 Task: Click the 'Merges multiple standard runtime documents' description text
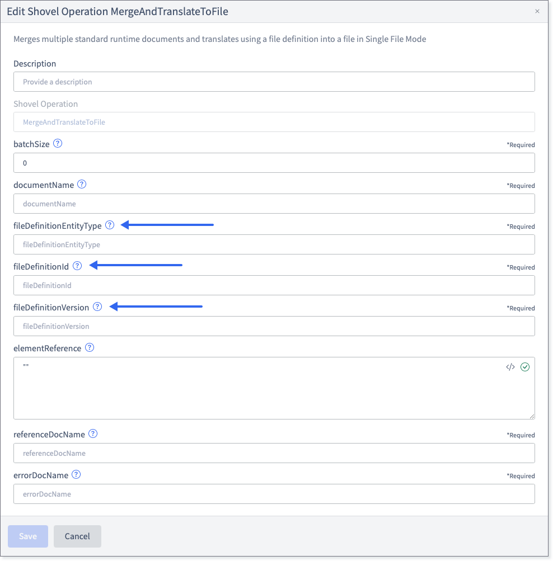pyautogui.click(x=220, y=39)
